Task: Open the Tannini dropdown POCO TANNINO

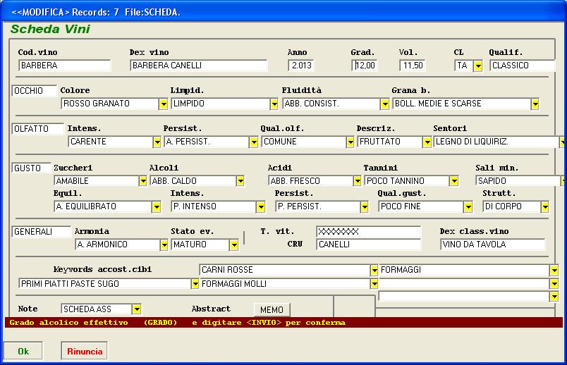Action: [454, 180]
